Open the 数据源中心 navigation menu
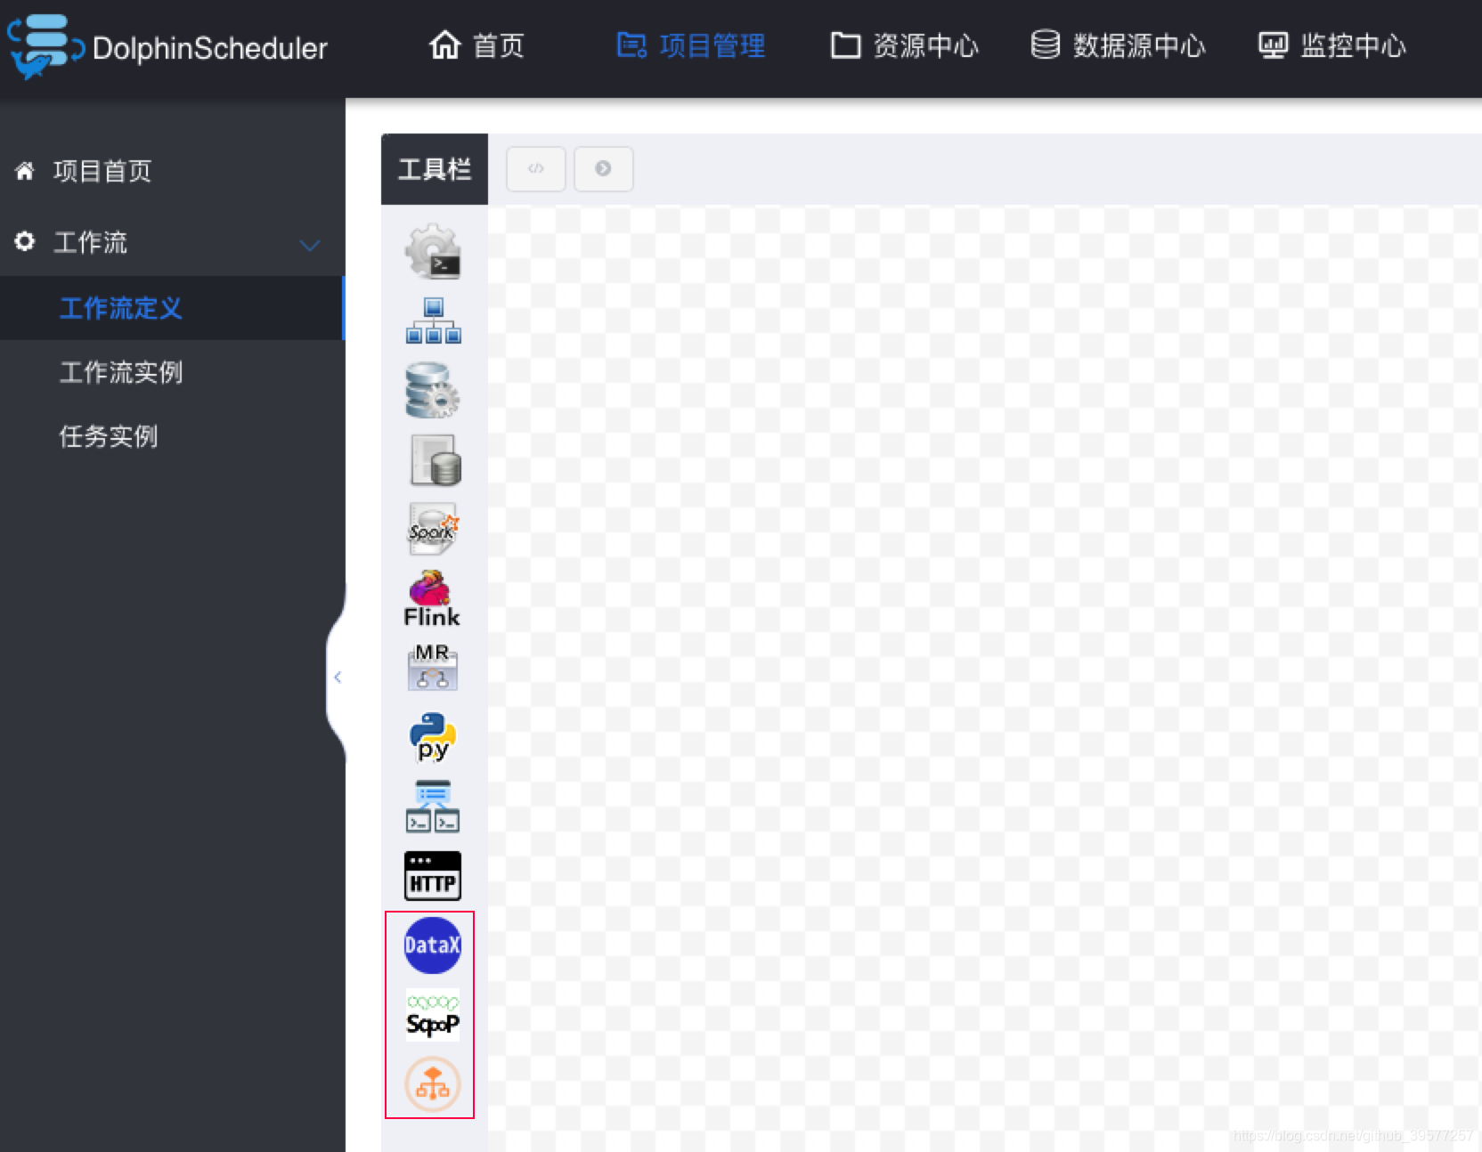The height and width of the screenshot is (1152, 1482). pyautogui.click(x=1118, y=46)
